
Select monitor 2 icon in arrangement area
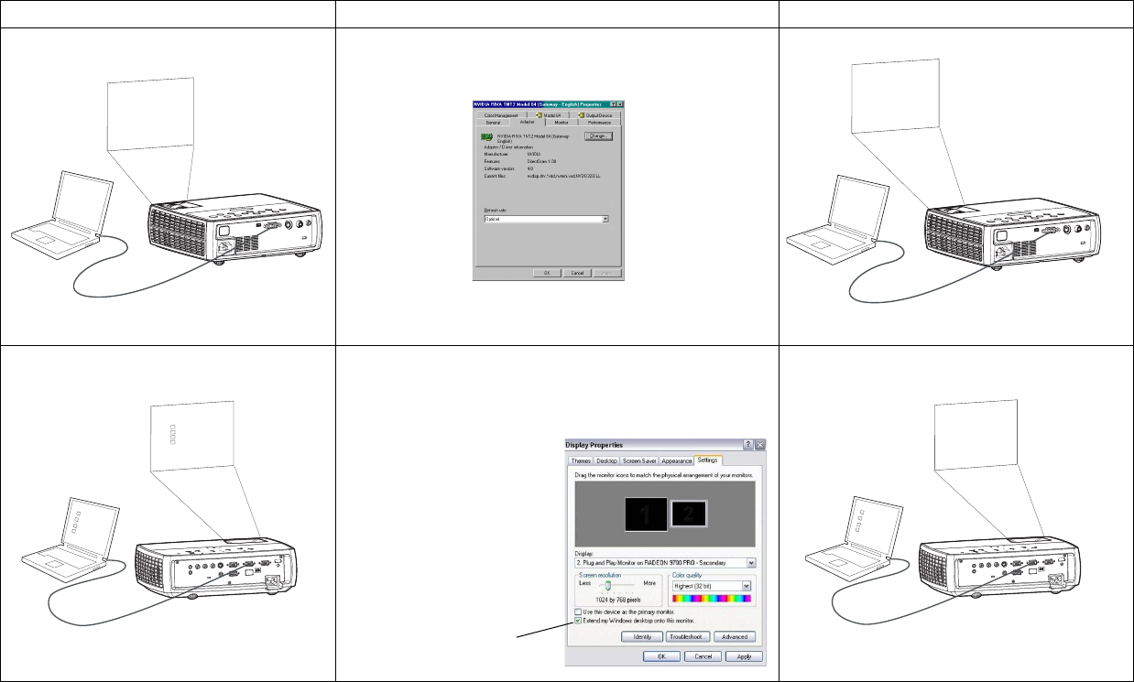click(689, 514)
